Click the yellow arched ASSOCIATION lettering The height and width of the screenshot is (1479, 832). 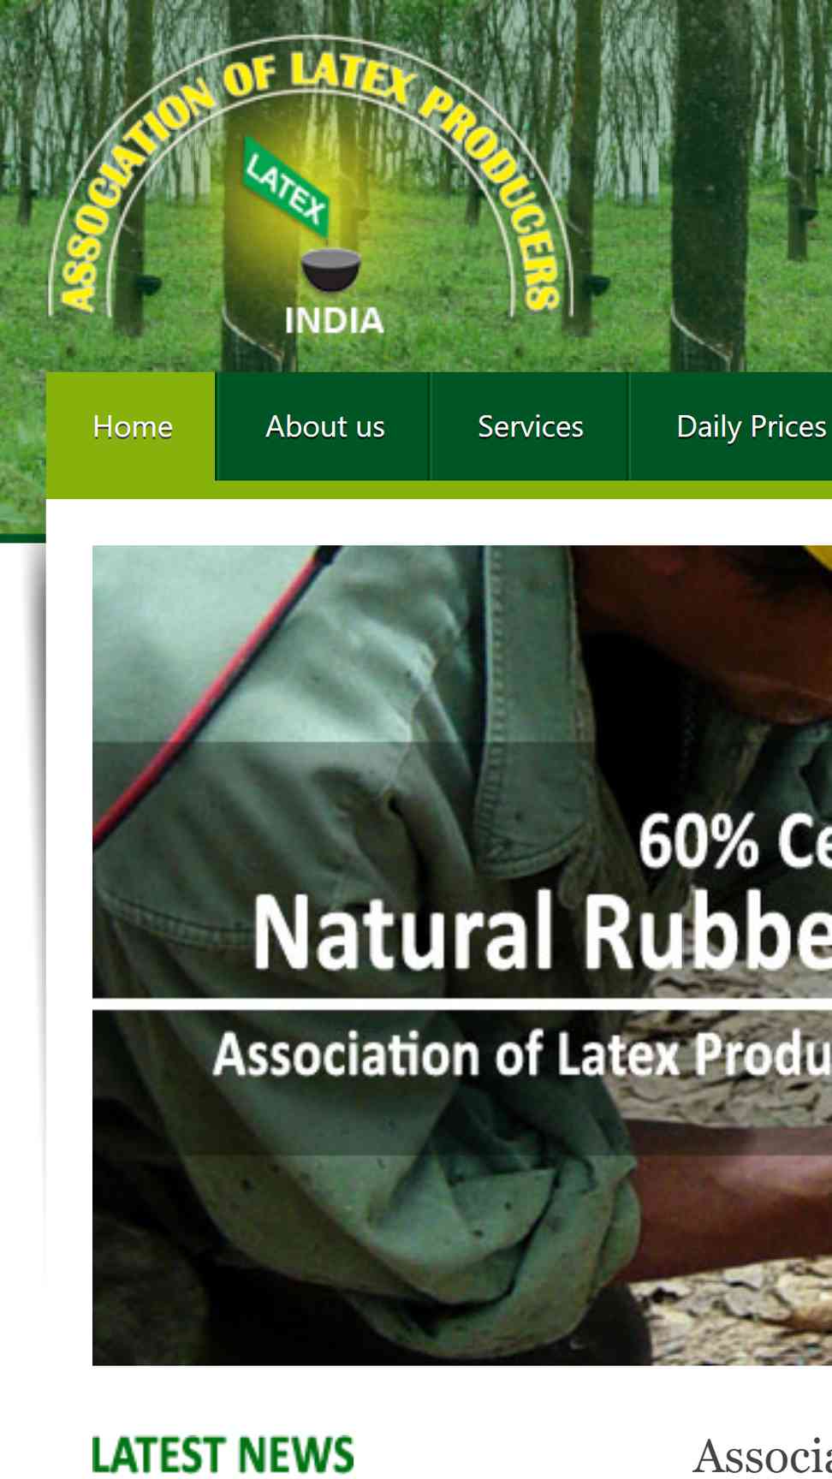(128, 197)
